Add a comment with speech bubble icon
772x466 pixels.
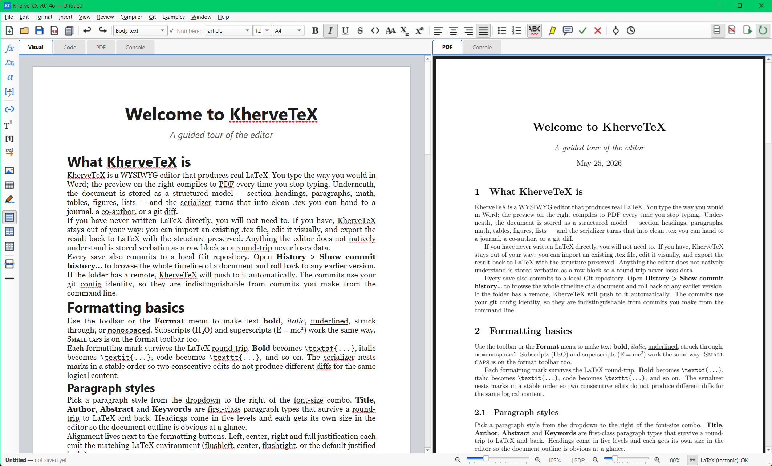pos(568,31)
